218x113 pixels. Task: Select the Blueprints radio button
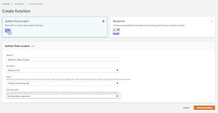pos(211,21)
